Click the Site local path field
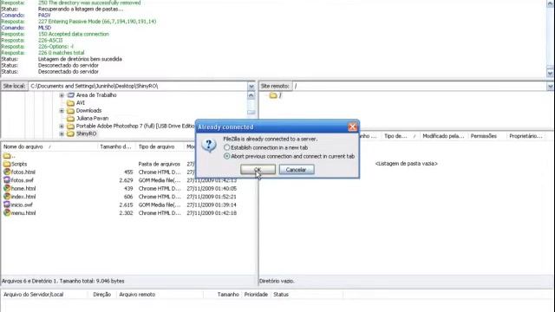 (x=138, y=87)
